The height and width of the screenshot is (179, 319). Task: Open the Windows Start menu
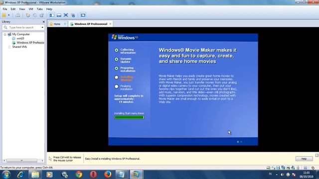coord(6,175)
